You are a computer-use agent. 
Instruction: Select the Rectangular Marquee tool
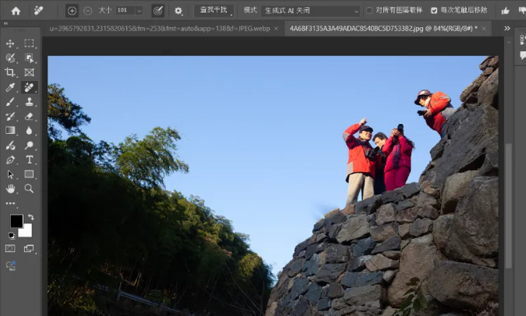29,44
